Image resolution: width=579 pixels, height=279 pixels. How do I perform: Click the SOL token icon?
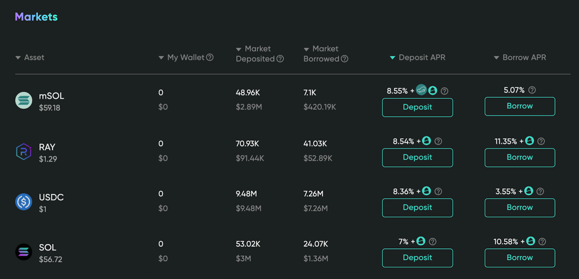[24, 252]
